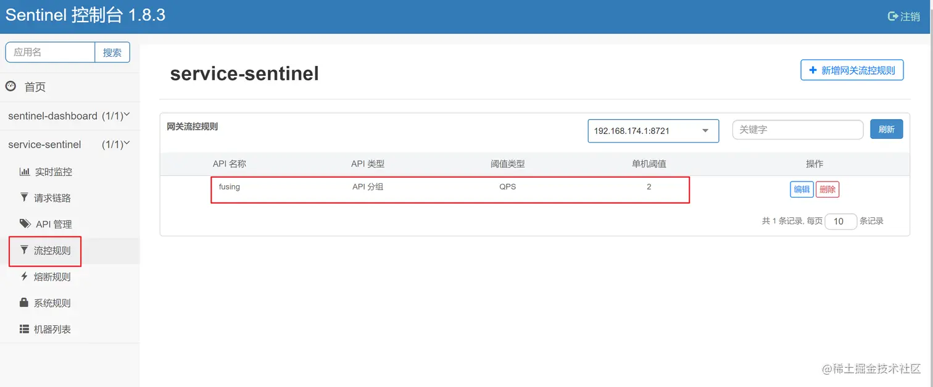Focus the 关键字 filter field

click(x=797, y=130)
